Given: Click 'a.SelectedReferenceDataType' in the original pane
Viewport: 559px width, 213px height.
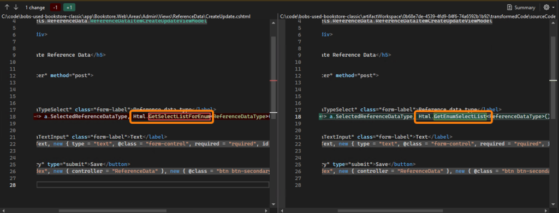Looking at the screenshot, I should click(86, 117).
